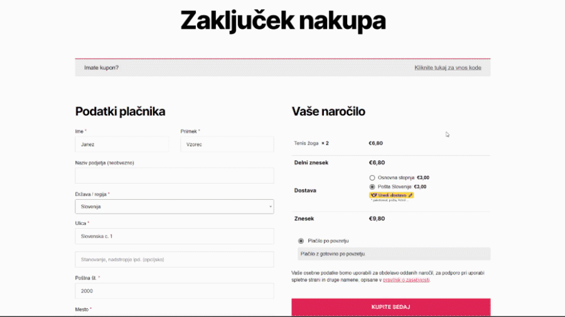Viewport: 565px width, 317px height.
Task: Click the Pošta Slovenije horn icon
Action: (374, 195)
